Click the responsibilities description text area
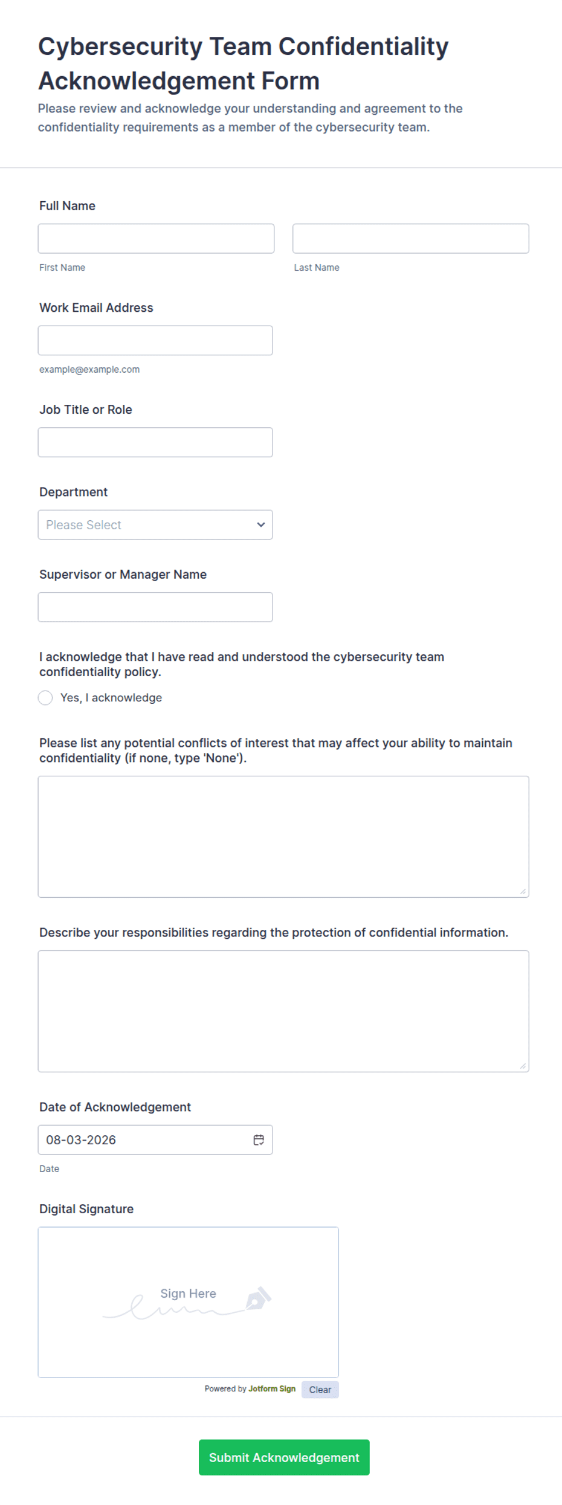 click(x=283, y=1011)
